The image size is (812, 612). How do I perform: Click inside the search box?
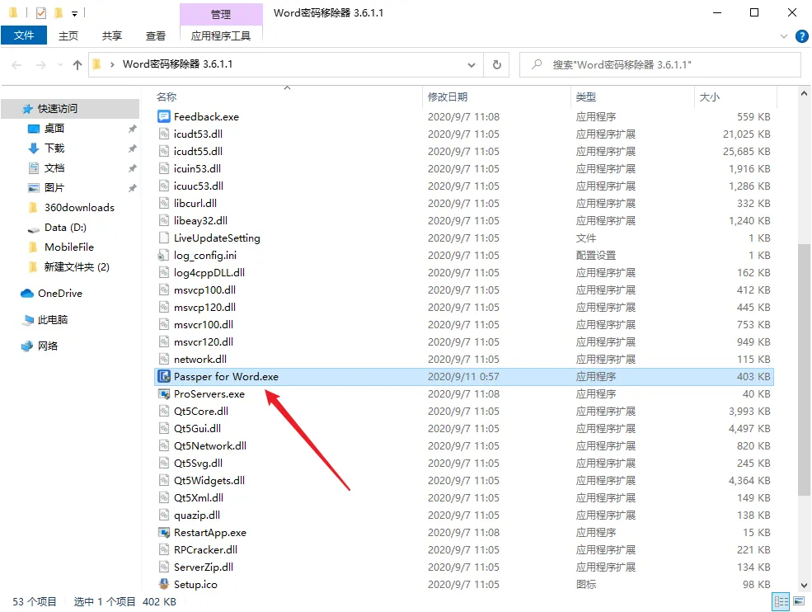pos(659,64)
